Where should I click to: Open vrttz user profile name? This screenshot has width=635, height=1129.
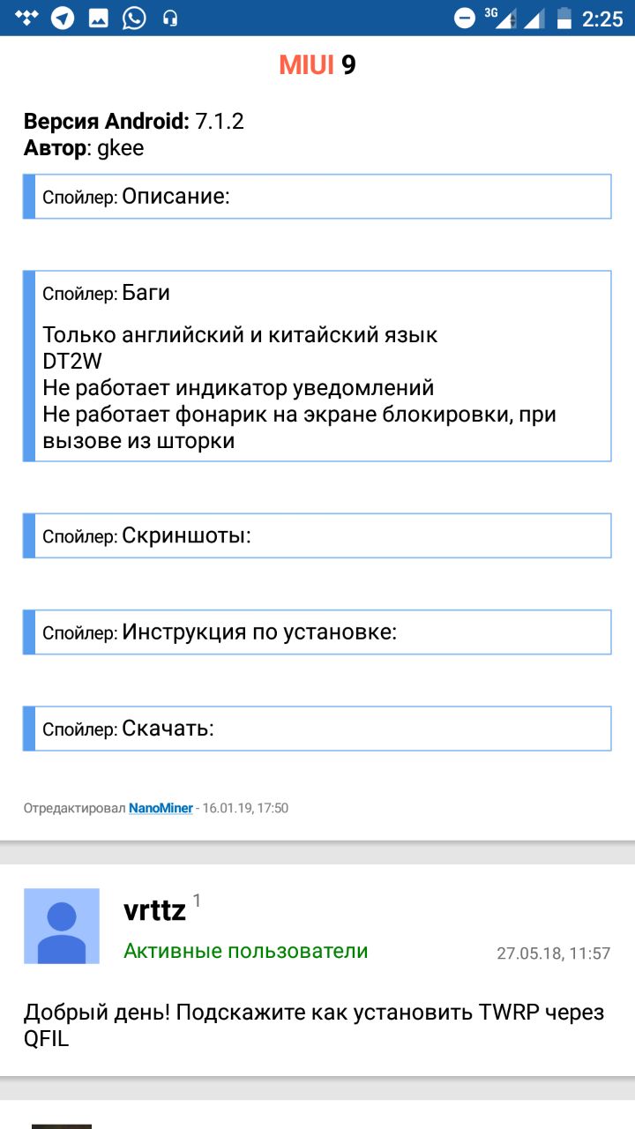[155, 909]
